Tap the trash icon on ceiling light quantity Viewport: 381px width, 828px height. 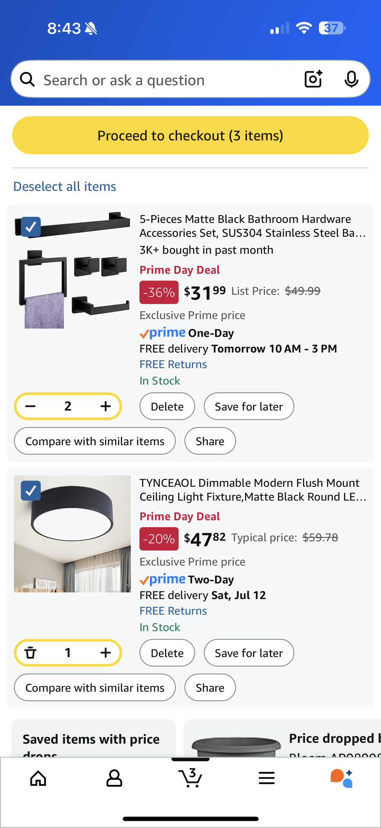click(x=31, y=653)
